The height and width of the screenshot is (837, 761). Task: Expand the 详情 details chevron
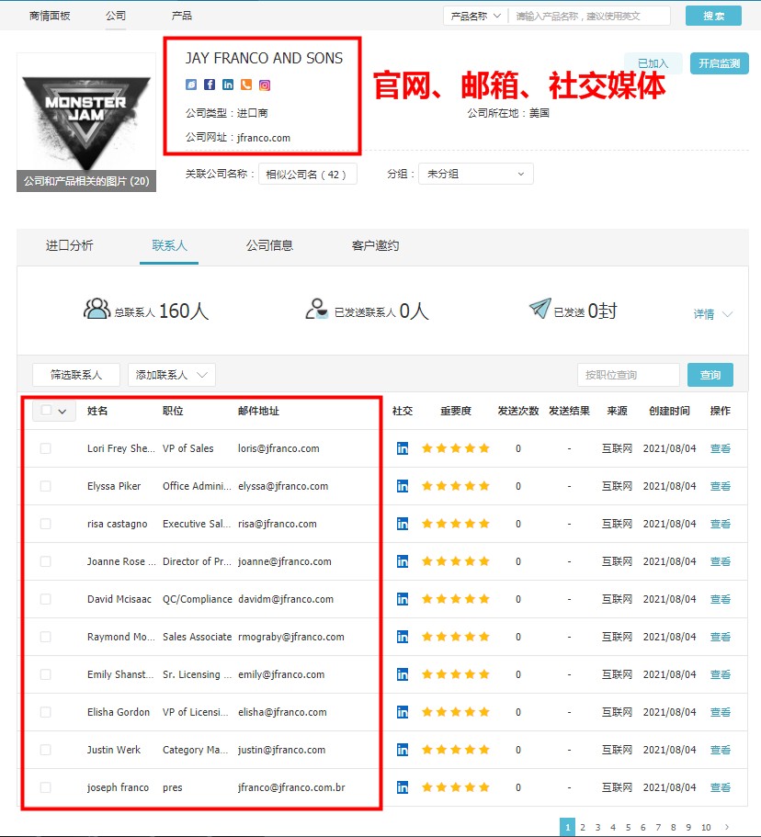point(727,314)
